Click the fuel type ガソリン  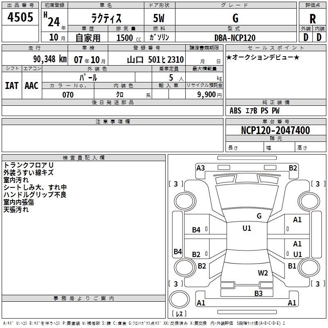(159, 37)
